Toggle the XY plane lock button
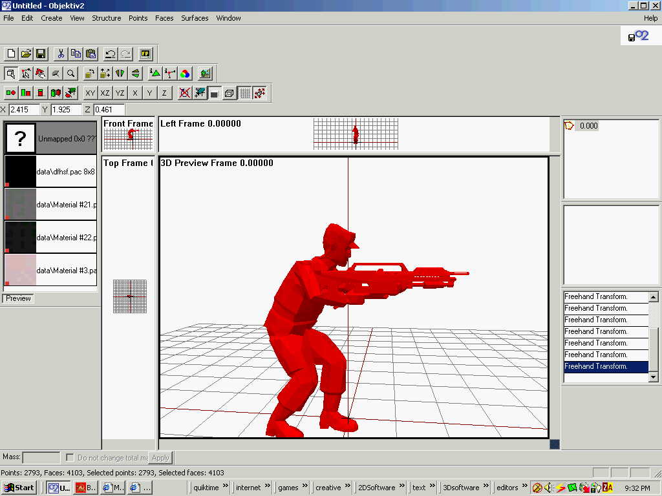662x496 pixels. (x=91, y=93)
